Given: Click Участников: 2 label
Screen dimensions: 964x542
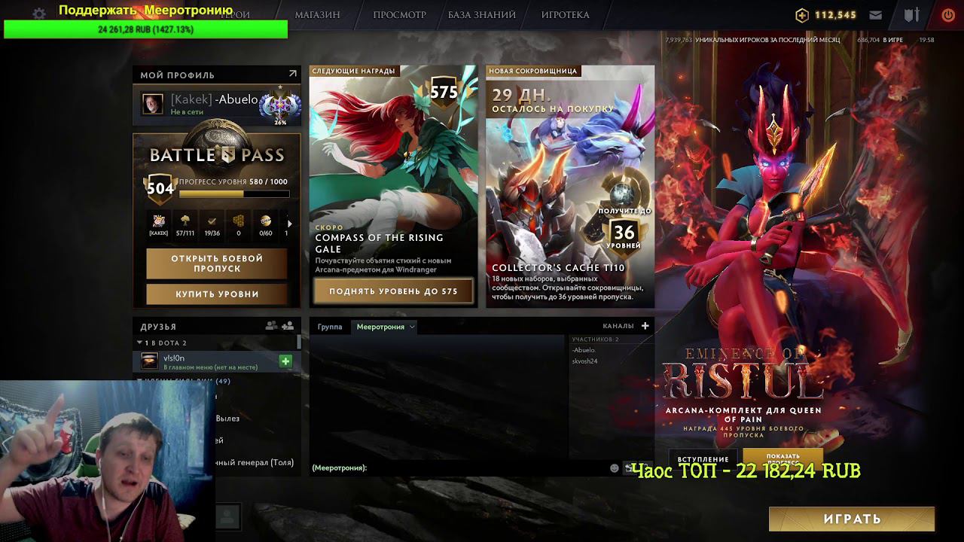Looking at the screenshot, I should 595,340.
